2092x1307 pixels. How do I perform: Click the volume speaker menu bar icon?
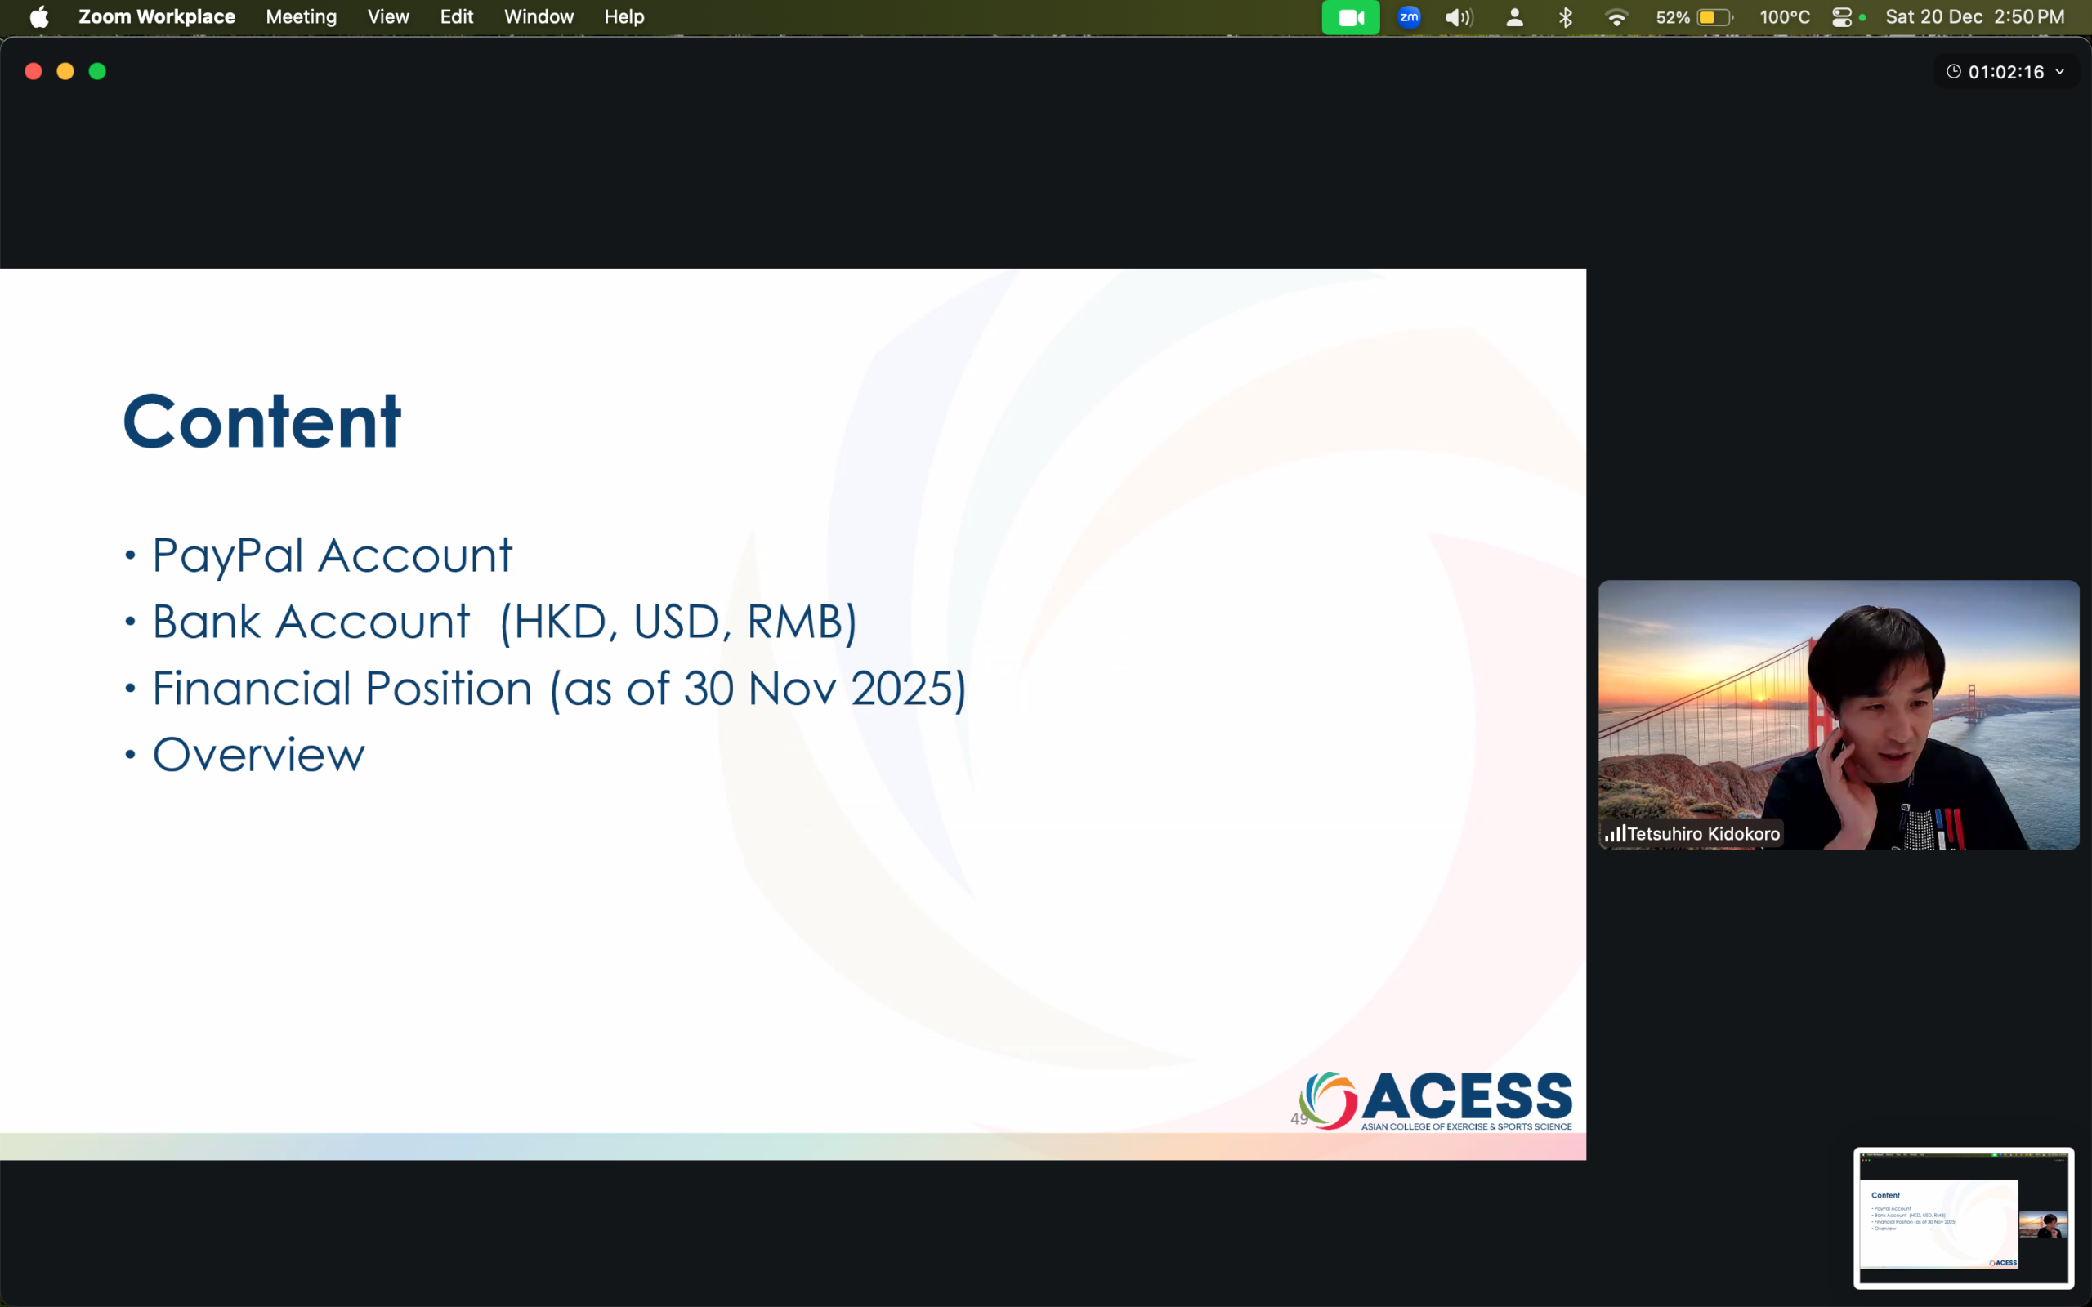[1459, 17]
